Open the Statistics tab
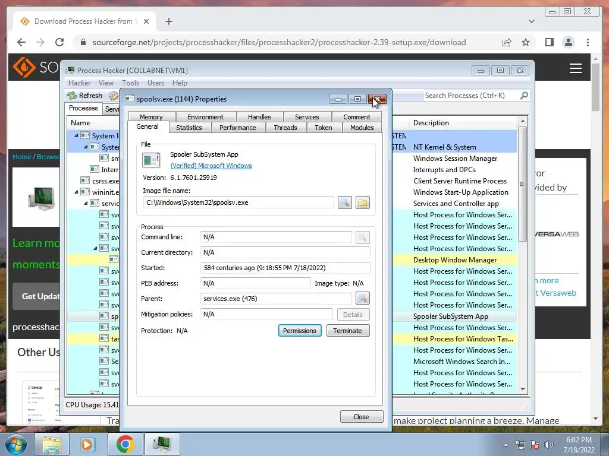 (x=189, y=128)
